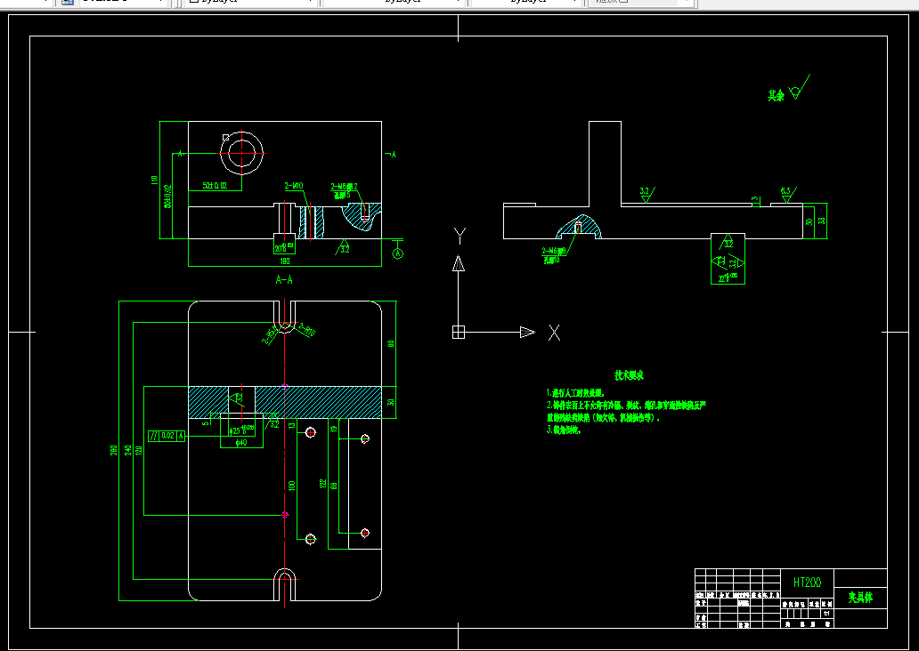Select the 30 dimension in side view
Viewport: 919px width, 651px height.
tap(809, 221)
